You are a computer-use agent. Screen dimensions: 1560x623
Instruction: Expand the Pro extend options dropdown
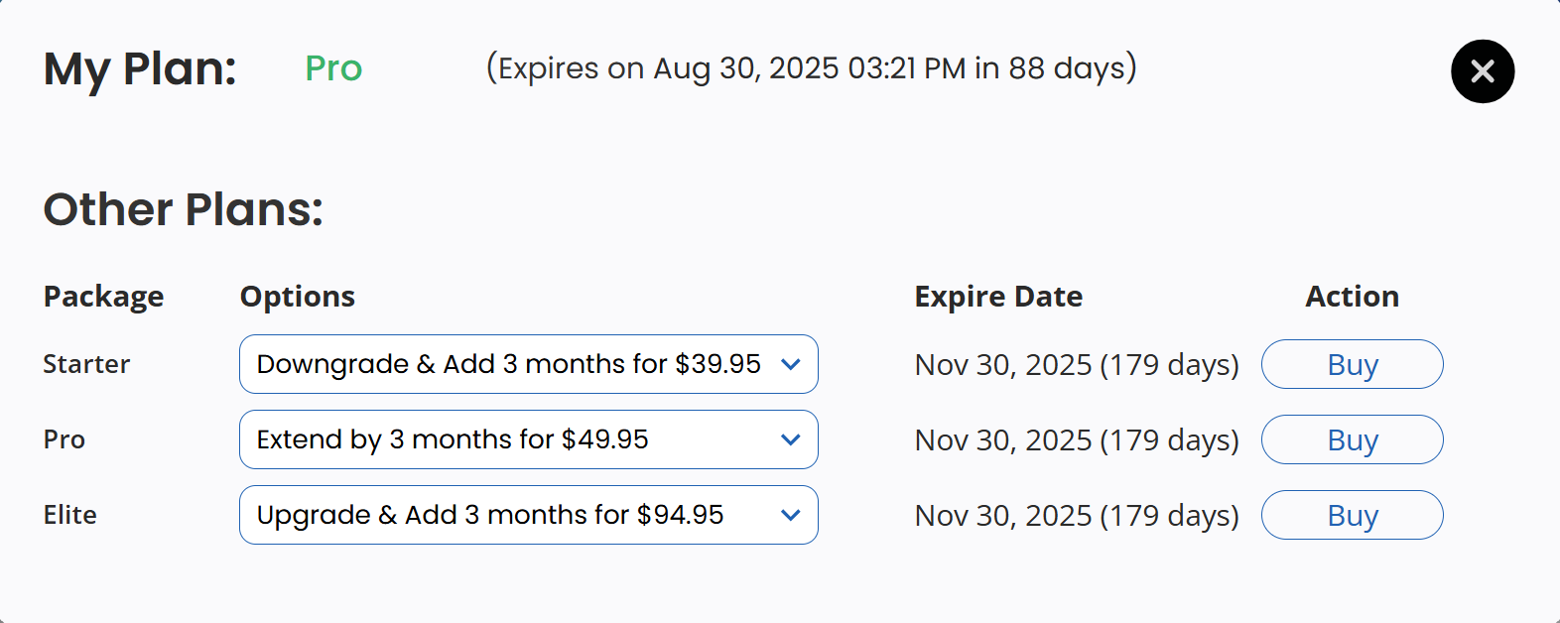click(528, 439)
